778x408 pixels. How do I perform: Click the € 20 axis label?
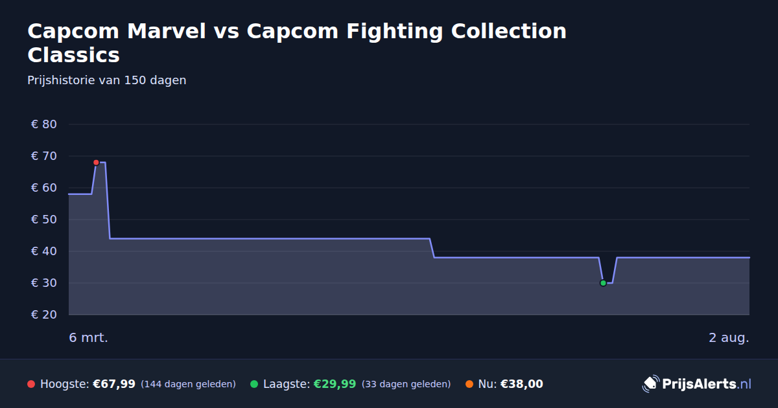pyautogui.click(x=44, y=315)
